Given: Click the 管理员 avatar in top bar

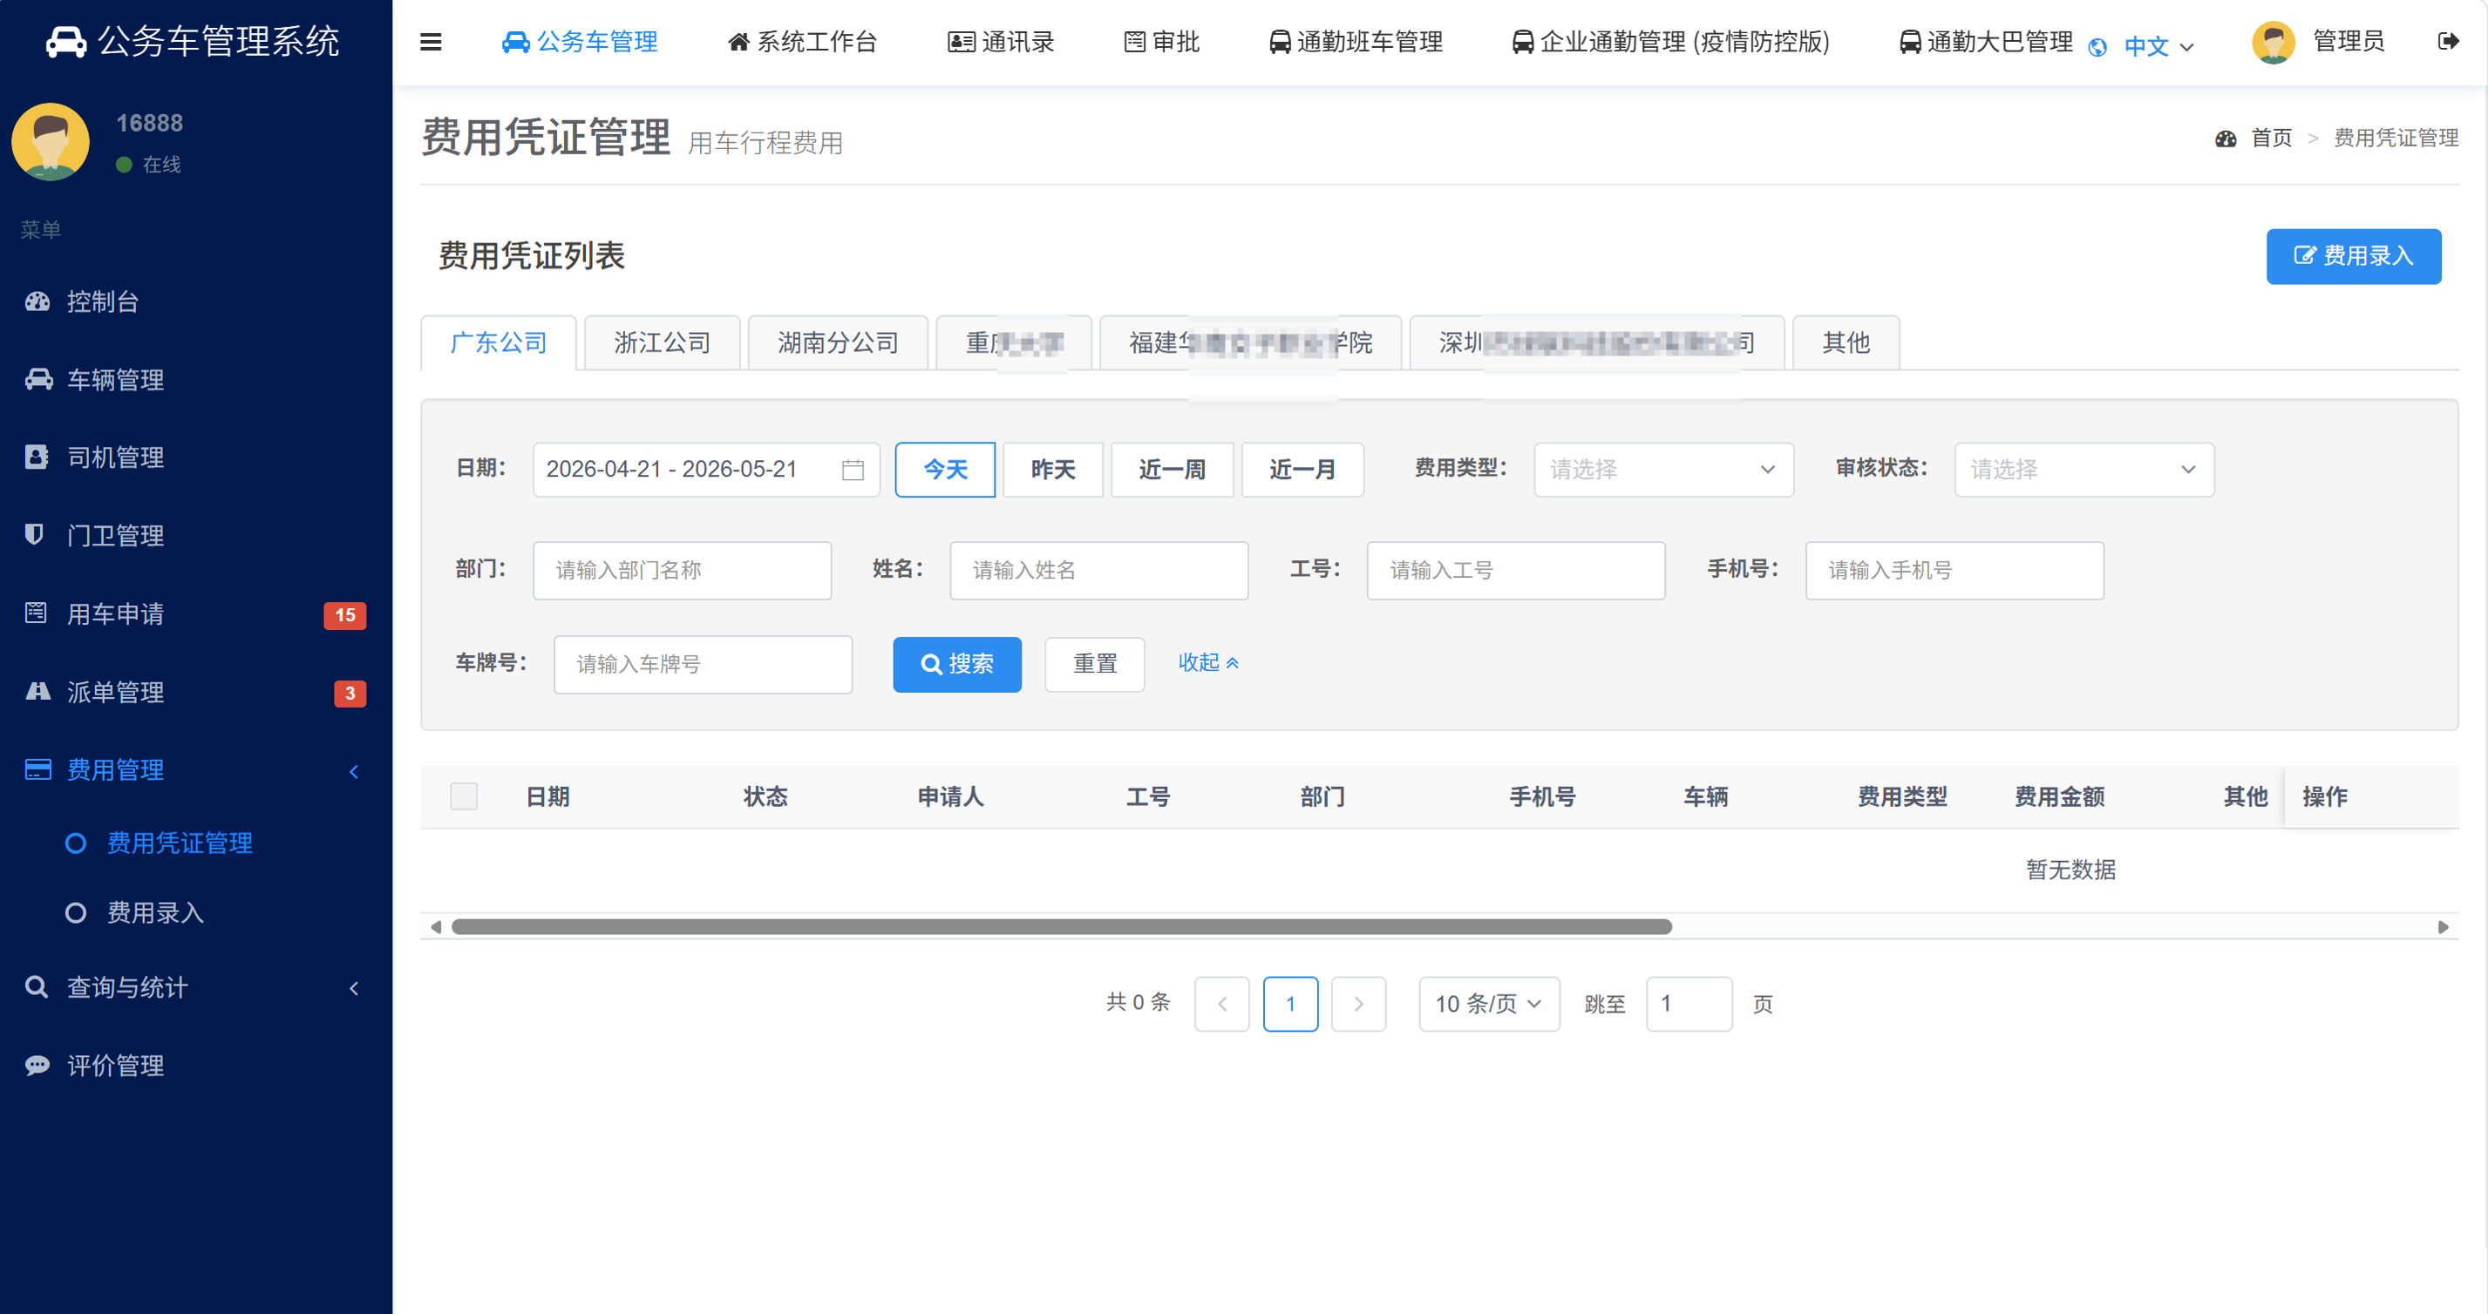Looking at the screenshot, I should pos(2273,42).
